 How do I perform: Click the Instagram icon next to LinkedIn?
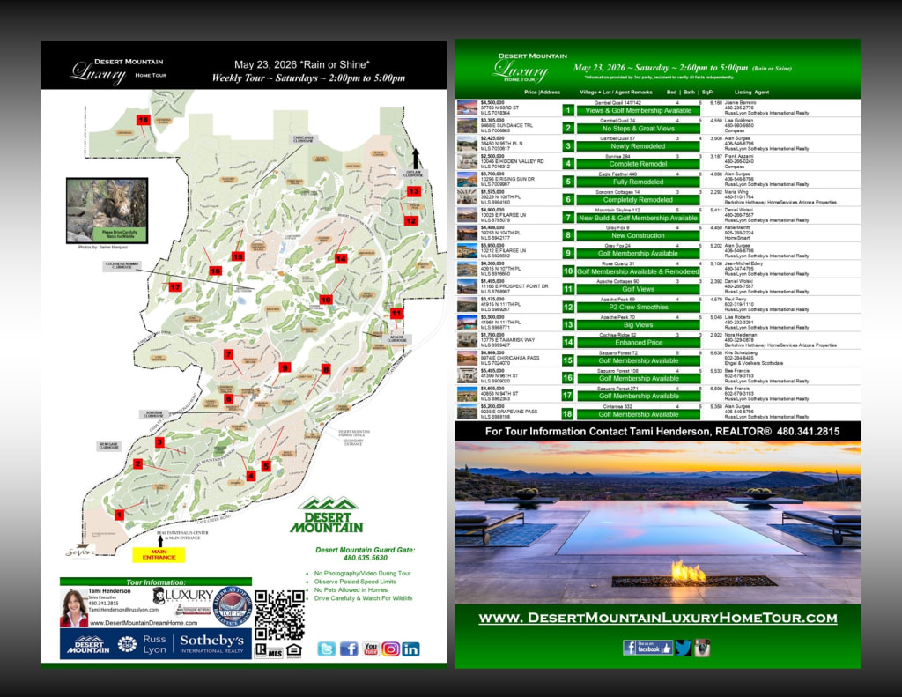click(390, 649)
